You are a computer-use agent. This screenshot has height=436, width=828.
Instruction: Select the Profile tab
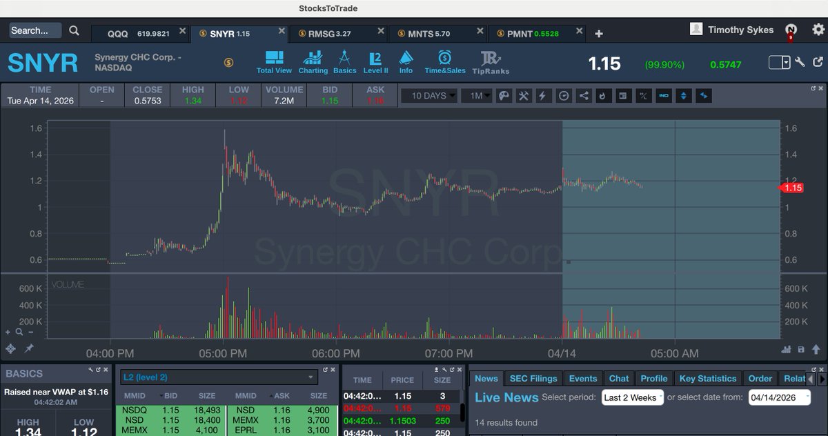point(654,378)
